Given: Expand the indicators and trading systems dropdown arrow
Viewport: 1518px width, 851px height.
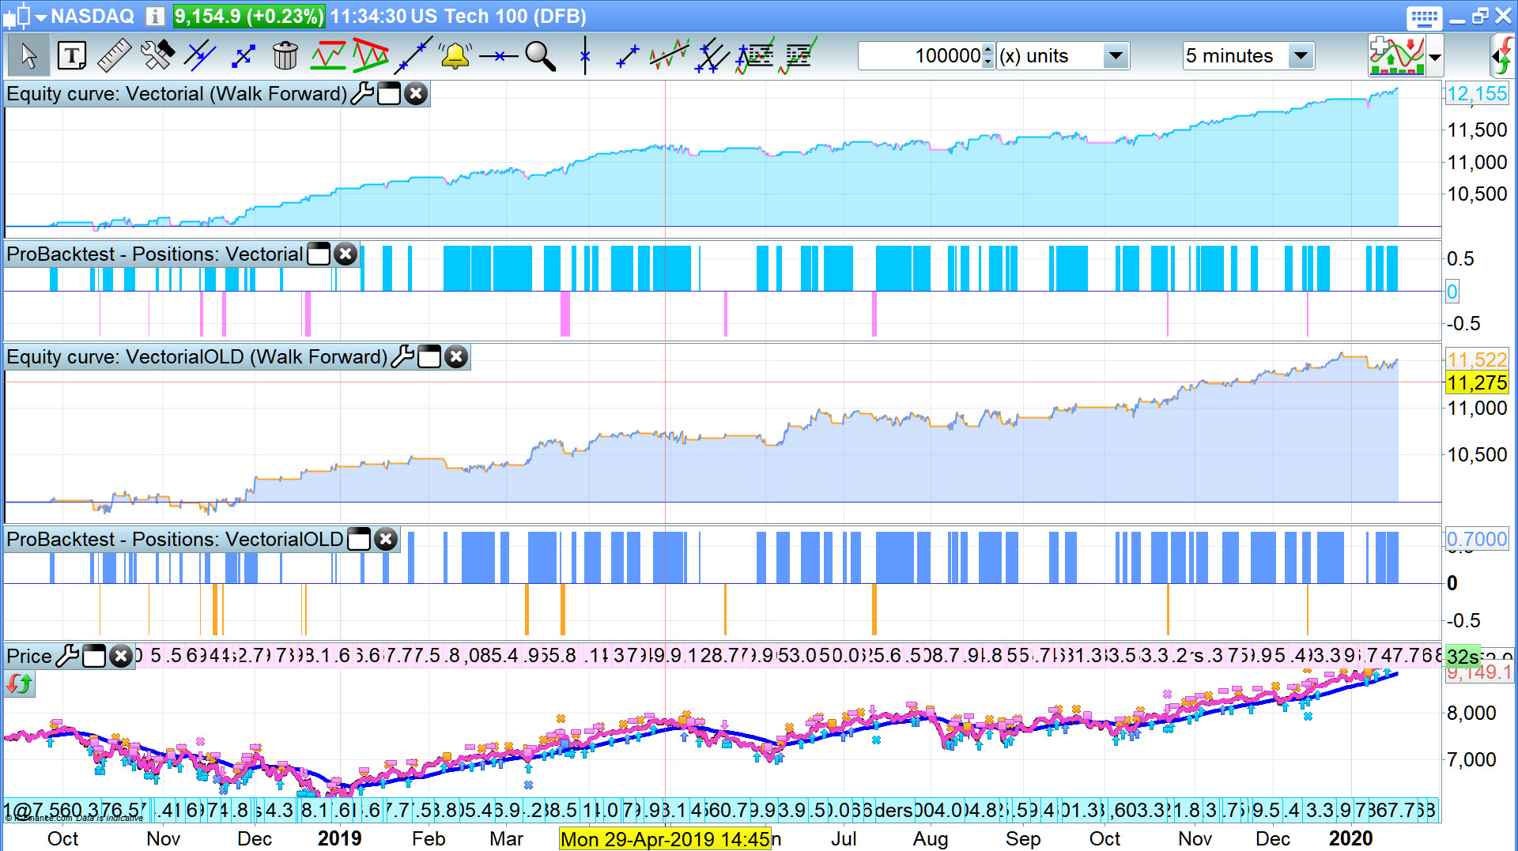Looking at the screenshot, I should 1435,57.
